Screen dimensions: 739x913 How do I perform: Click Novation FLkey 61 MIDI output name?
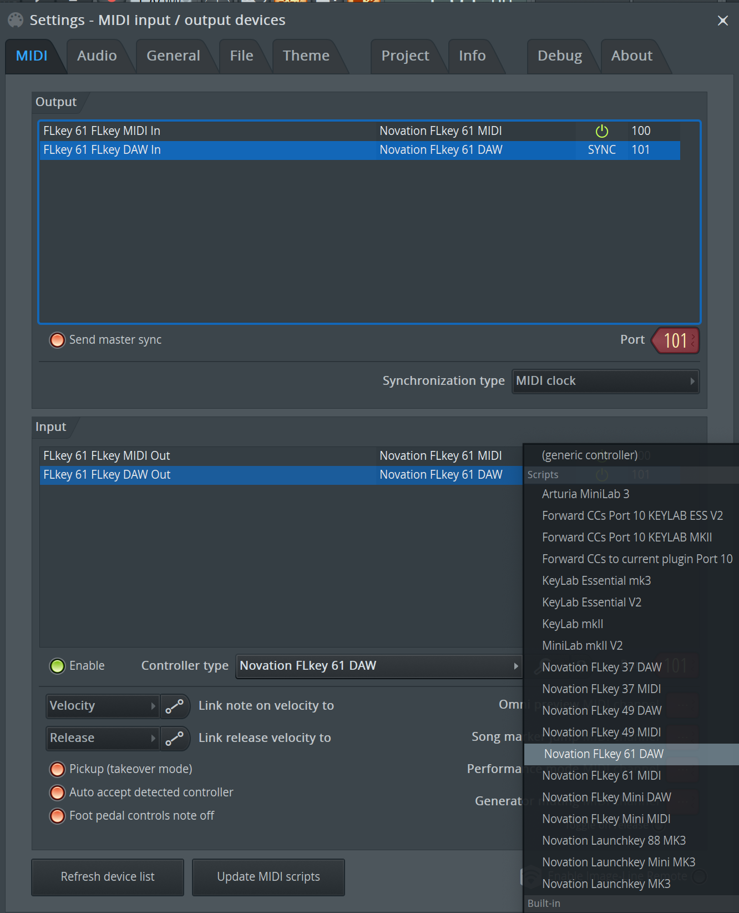coord(441,131)
